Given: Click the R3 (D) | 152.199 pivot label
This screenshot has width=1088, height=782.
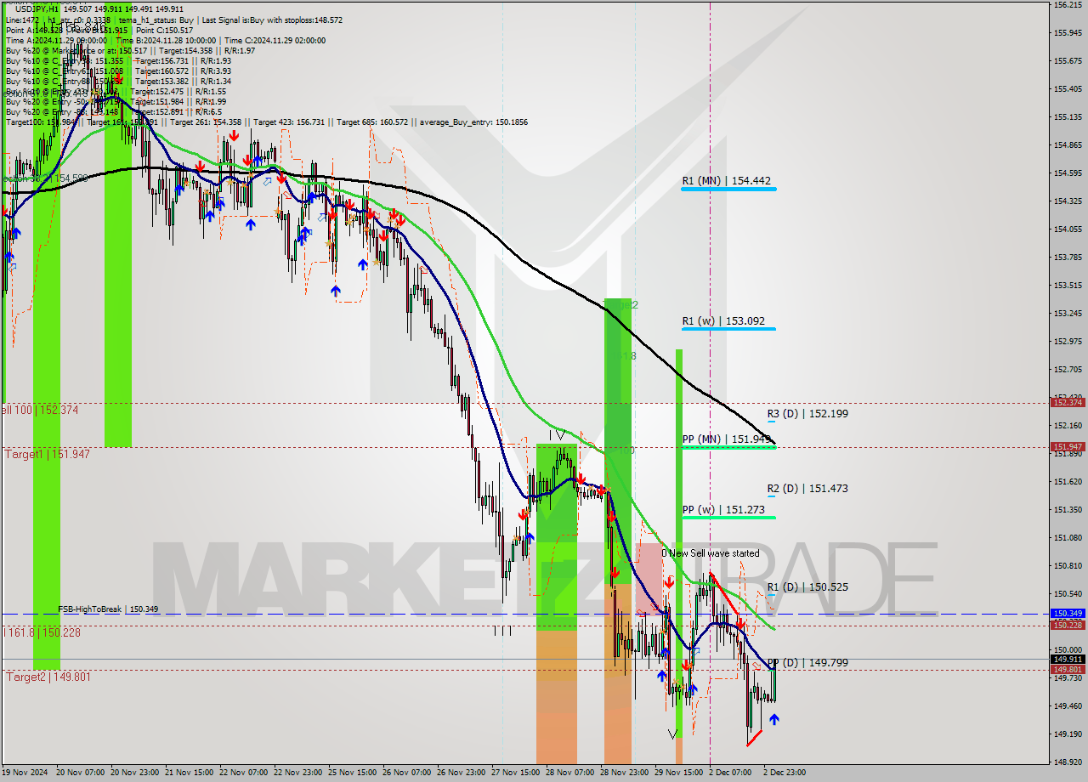Looking at the screenshot, I should [807, 414].
